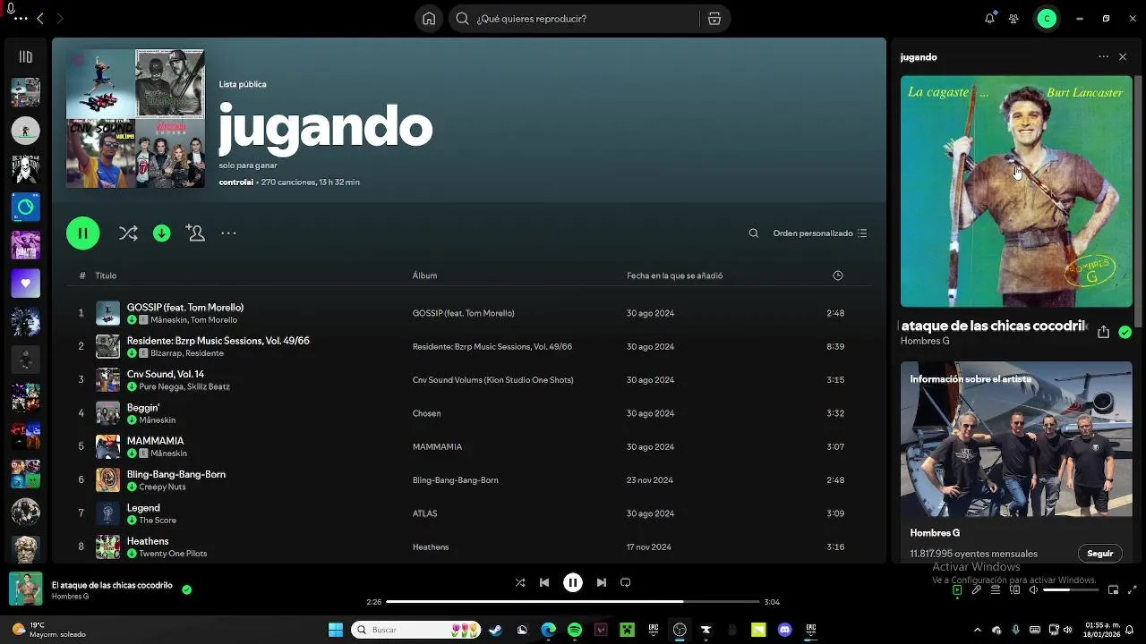Open more options for jugando playlist
The height and width of the screenshot is (644, 1146).
pyautogui.click(x=228, y=233)
